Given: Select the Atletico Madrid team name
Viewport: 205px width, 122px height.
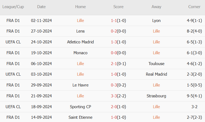Looking at the screenshot, I should click(x=80, y=42).
